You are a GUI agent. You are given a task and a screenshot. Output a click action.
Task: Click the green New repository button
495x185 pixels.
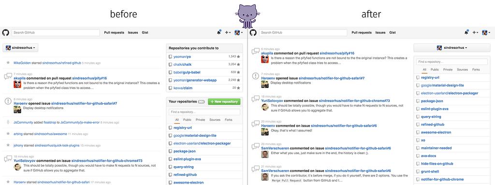click(224, 101)
